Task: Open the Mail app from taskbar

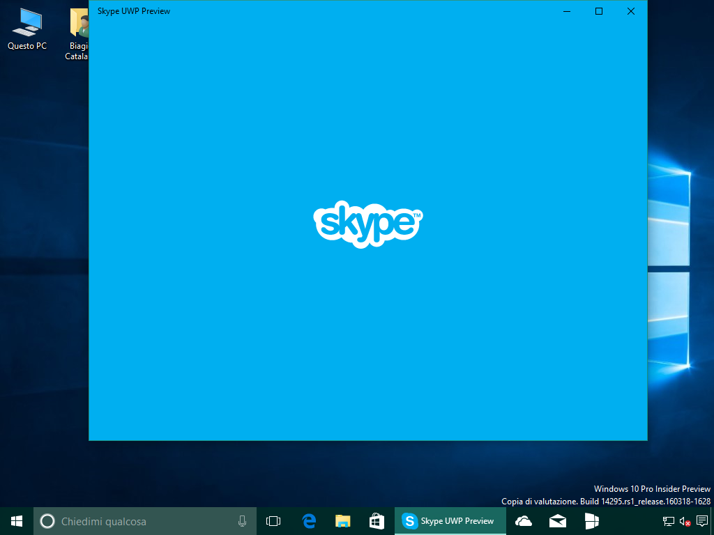Action: pos(557,521)
